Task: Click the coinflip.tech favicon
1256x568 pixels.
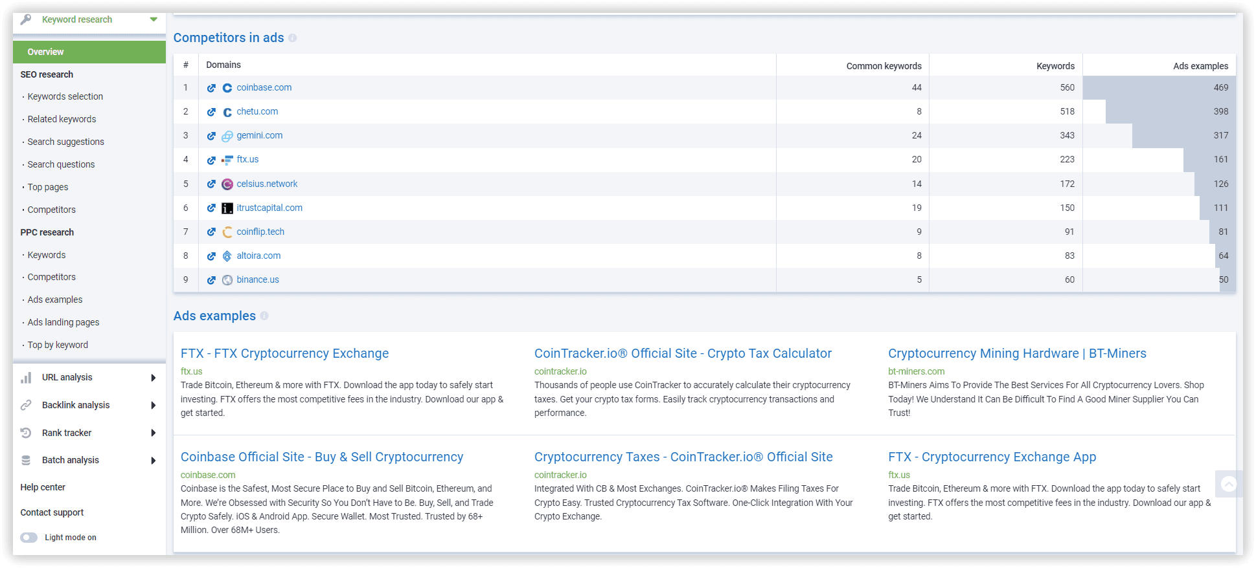Action: click(227, 232)
